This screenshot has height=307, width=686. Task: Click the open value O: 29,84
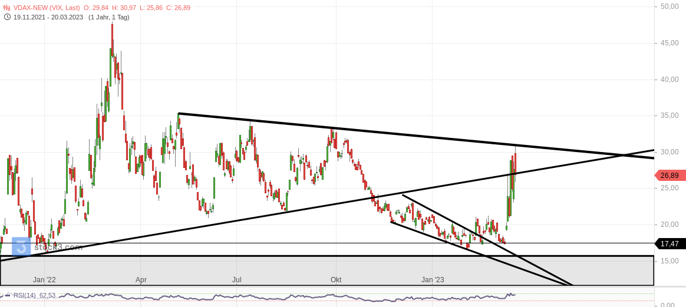(x=96, y=8)
